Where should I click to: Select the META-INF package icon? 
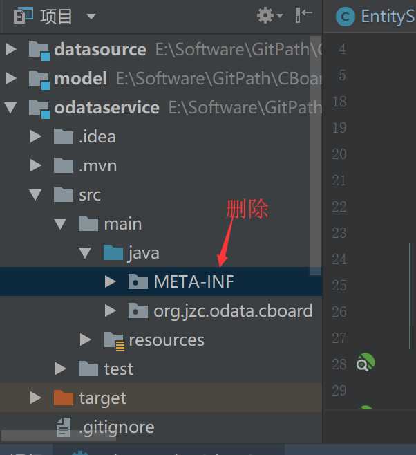coord(138,281)
